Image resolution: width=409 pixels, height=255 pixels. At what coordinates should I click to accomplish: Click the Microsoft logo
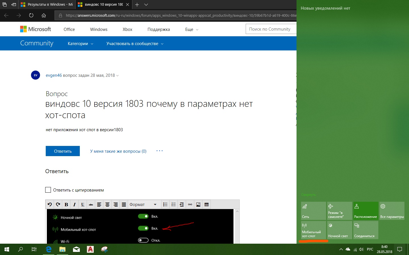click(36, 29)
